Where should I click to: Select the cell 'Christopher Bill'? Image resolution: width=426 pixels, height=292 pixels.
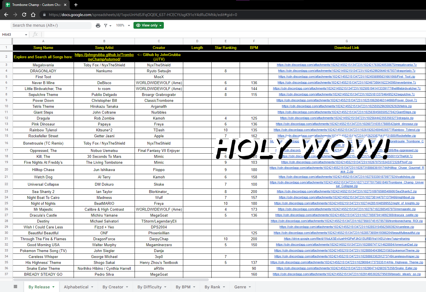click(104, 100)
